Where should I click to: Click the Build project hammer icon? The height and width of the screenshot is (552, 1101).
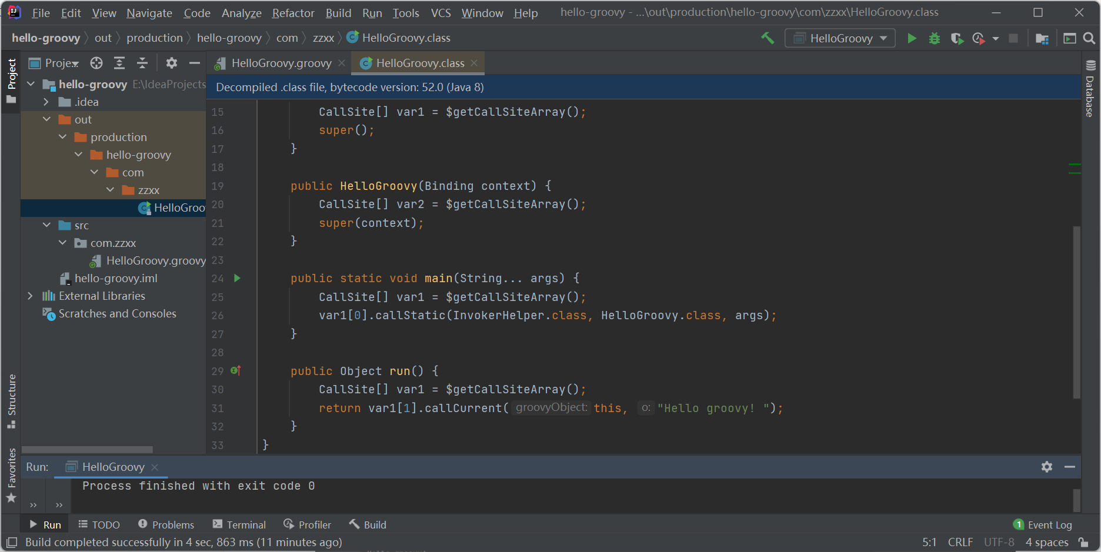[x=768, y=38]
